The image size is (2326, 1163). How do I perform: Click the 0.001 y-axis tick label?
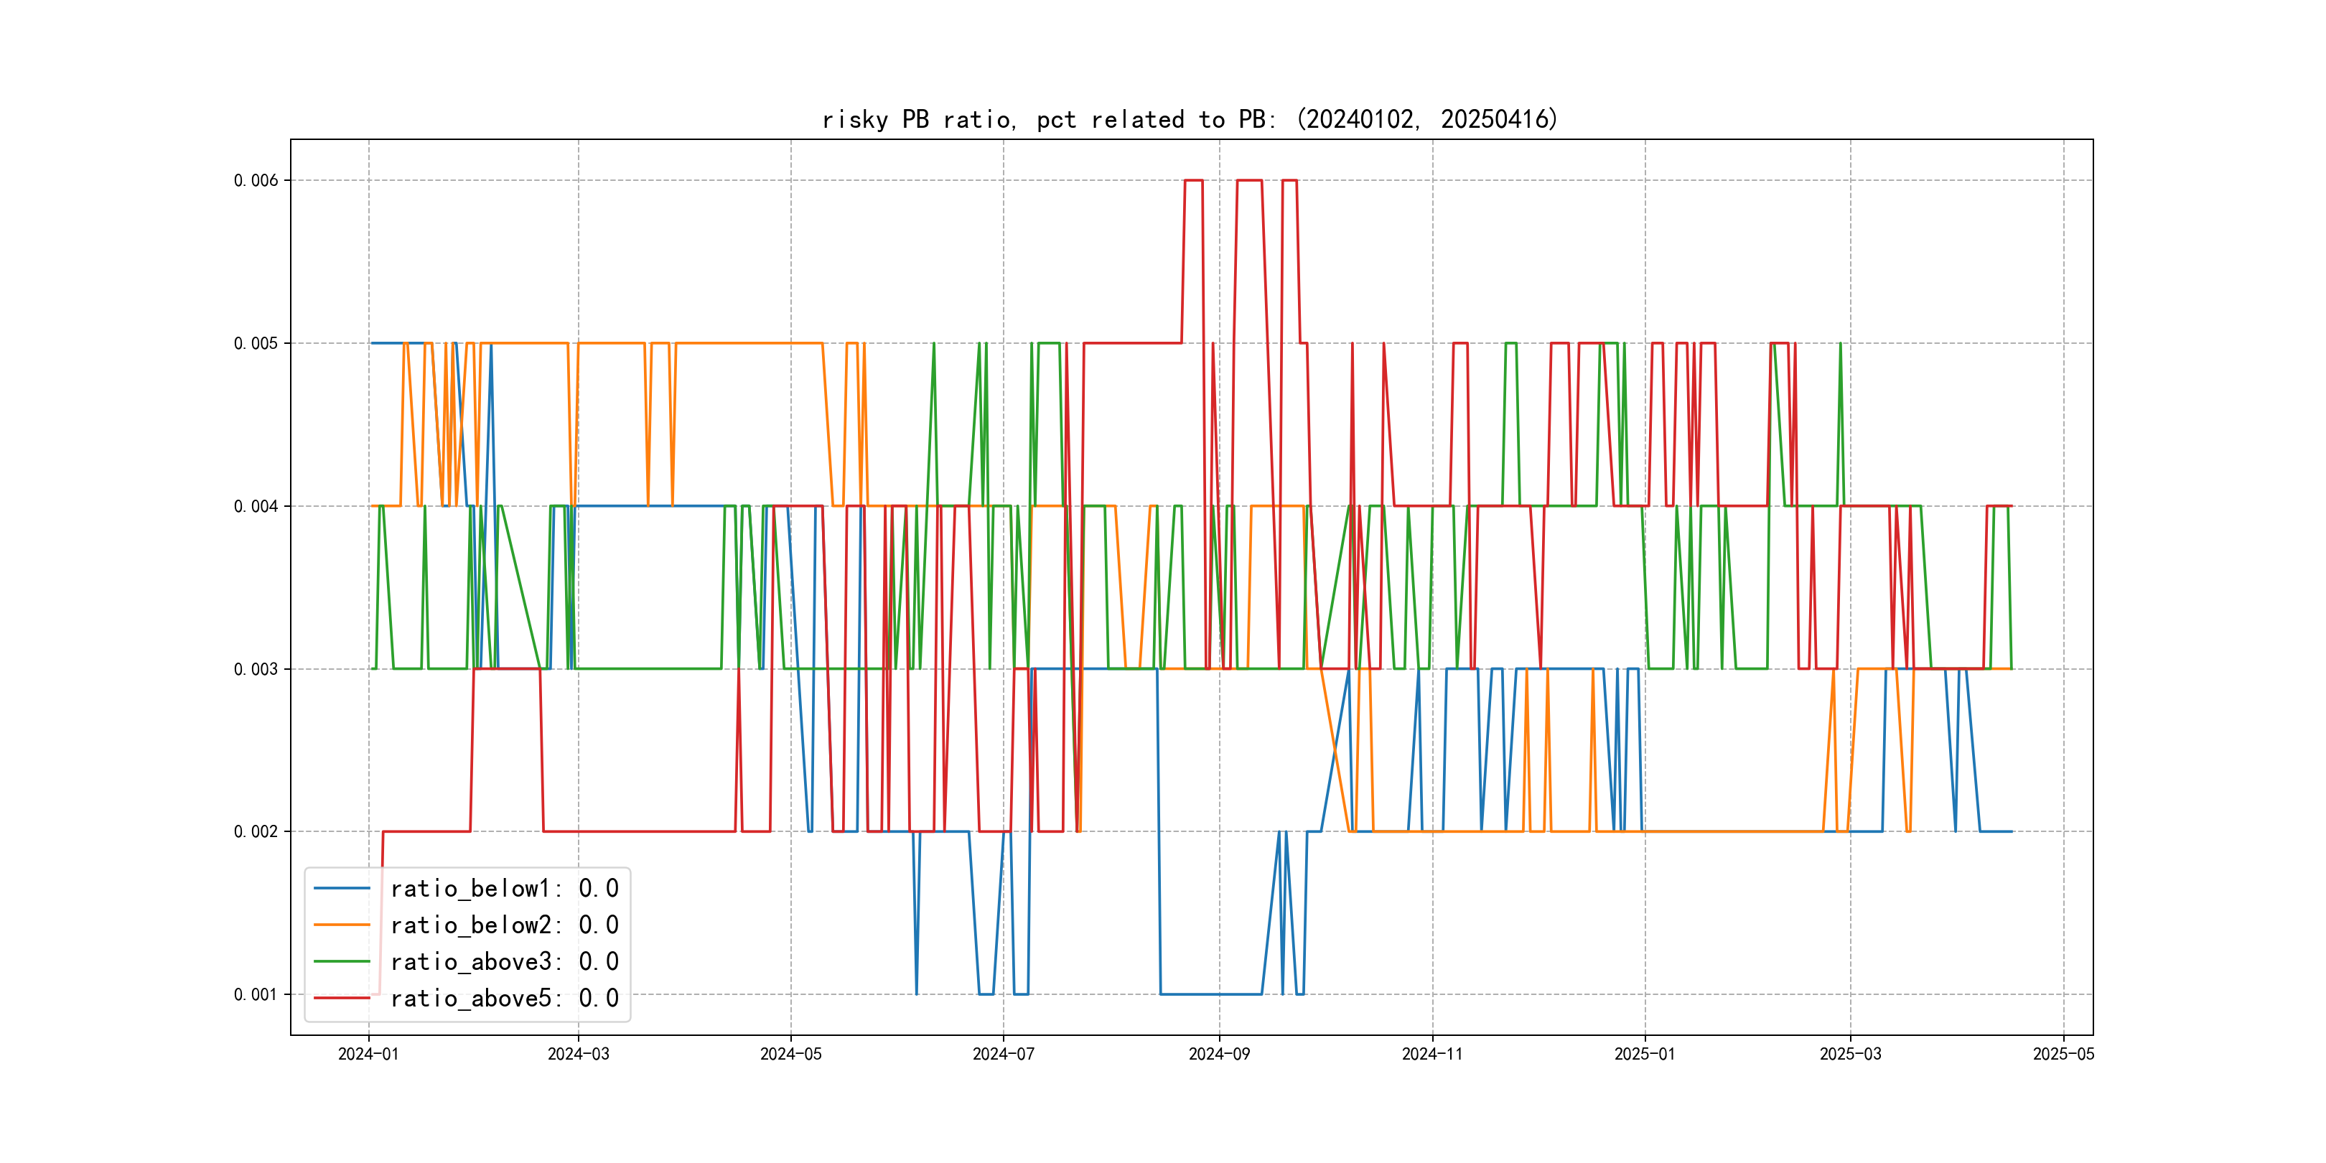point(256,994)
